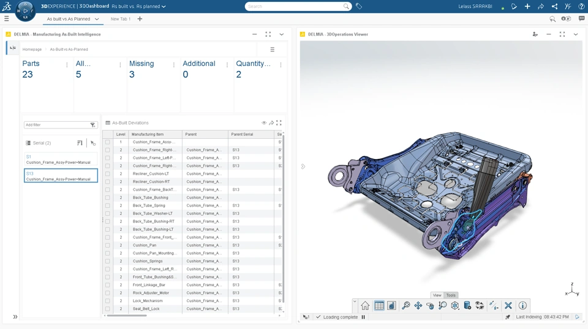Switch to the View tab in viewer toolbar
The image size is (588, 329).
437,295
